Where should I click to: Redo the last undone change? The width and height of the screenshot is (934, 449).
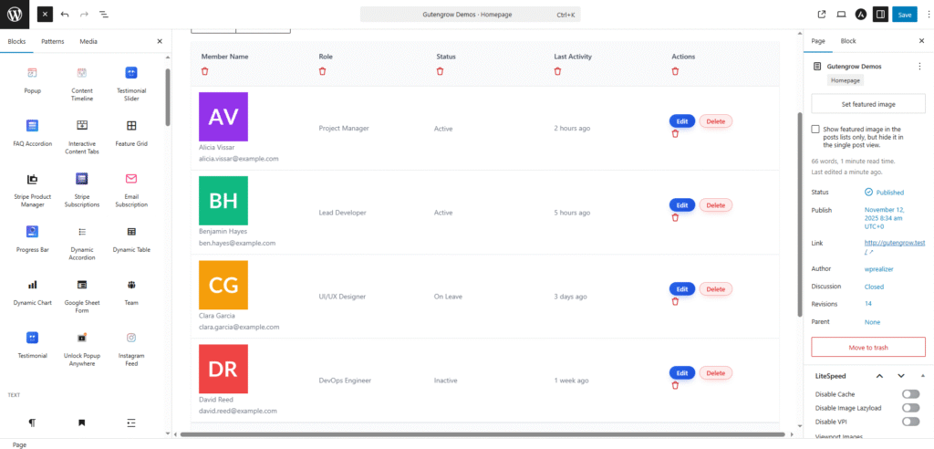[84, 15]
